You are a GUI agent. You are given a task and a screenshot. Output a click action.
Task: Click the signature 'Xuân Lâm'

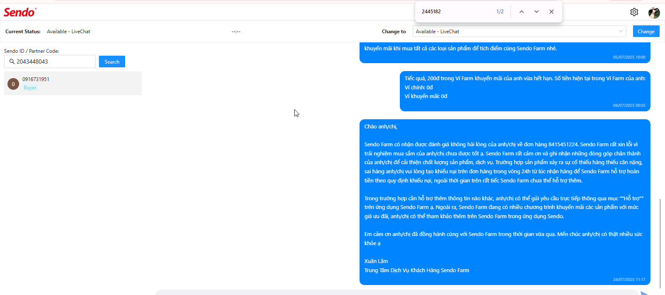376,261
